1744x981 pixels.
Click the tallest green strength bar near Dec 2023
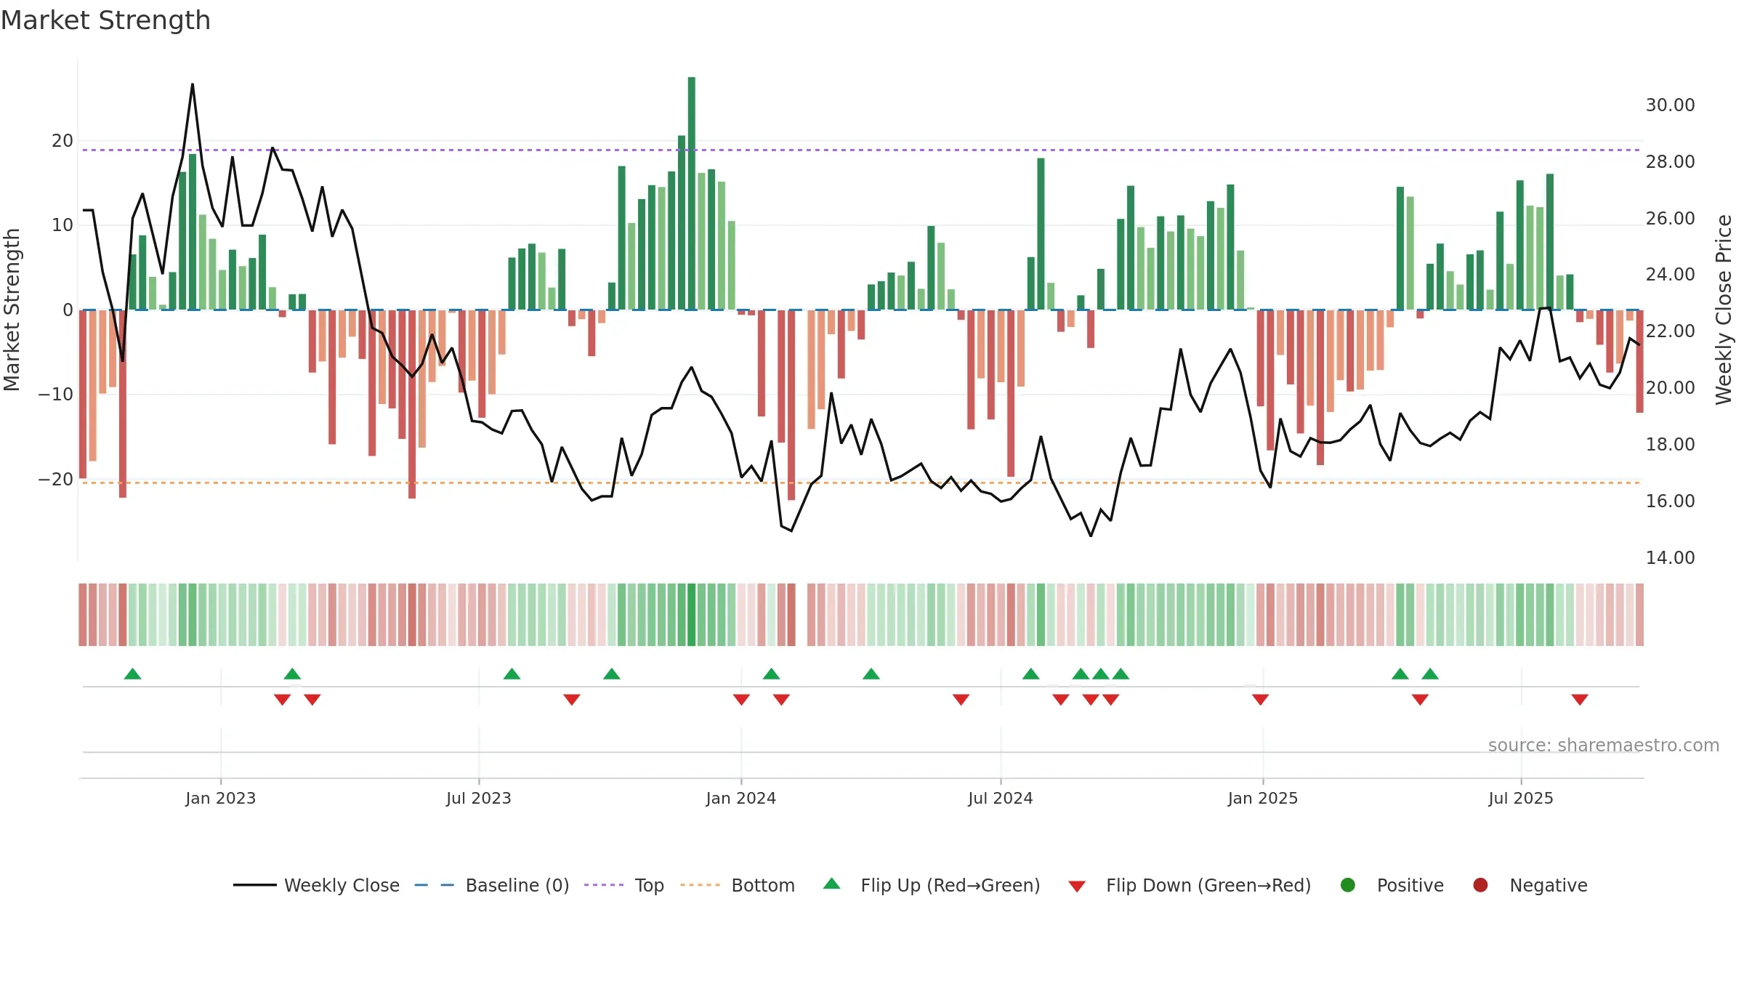692,193
